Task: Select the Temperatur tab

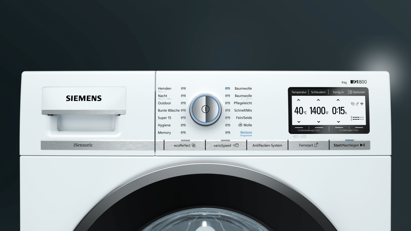Action: [299, 92]
